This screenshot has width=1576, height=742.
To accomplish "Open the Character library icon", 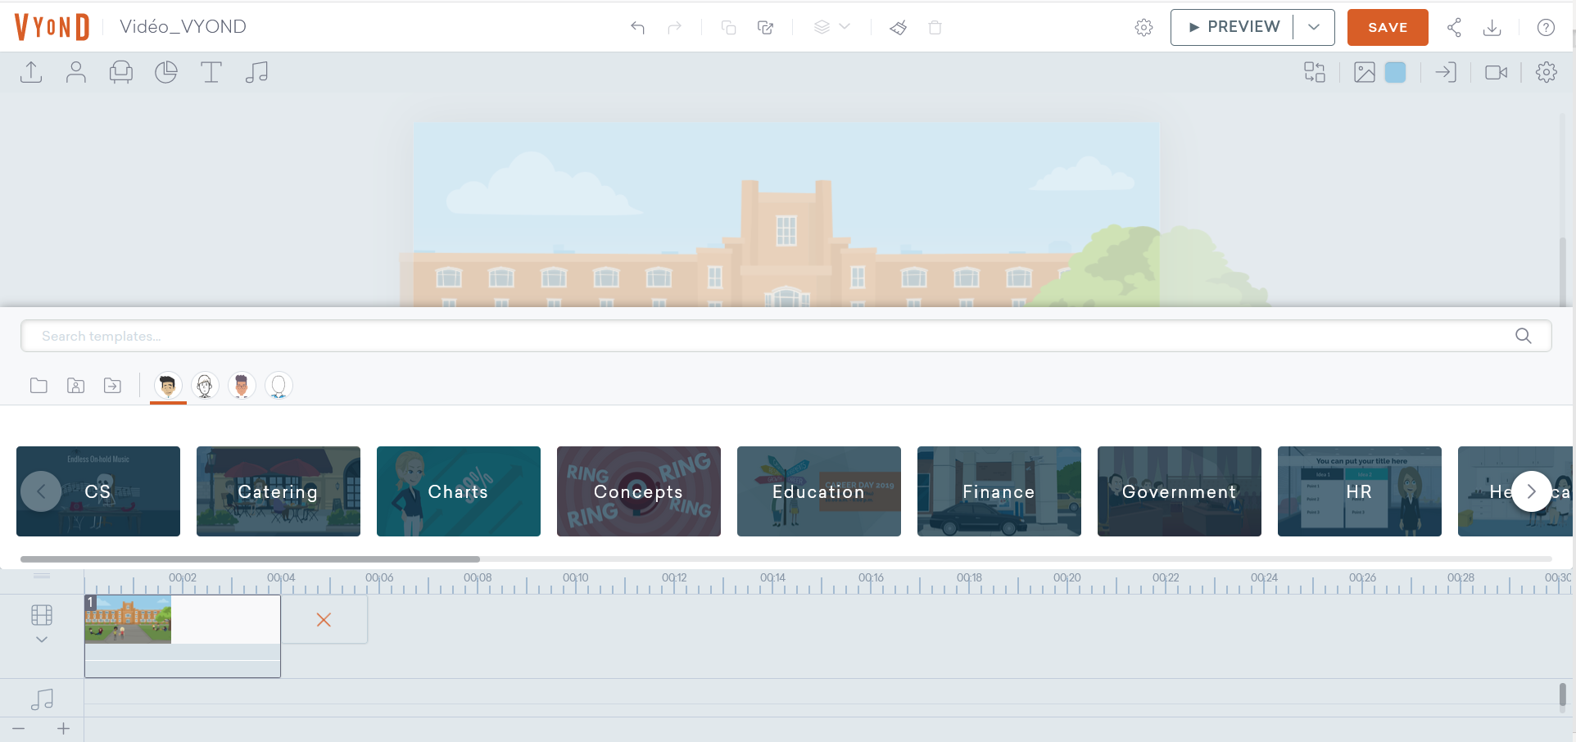I will 76,72.
